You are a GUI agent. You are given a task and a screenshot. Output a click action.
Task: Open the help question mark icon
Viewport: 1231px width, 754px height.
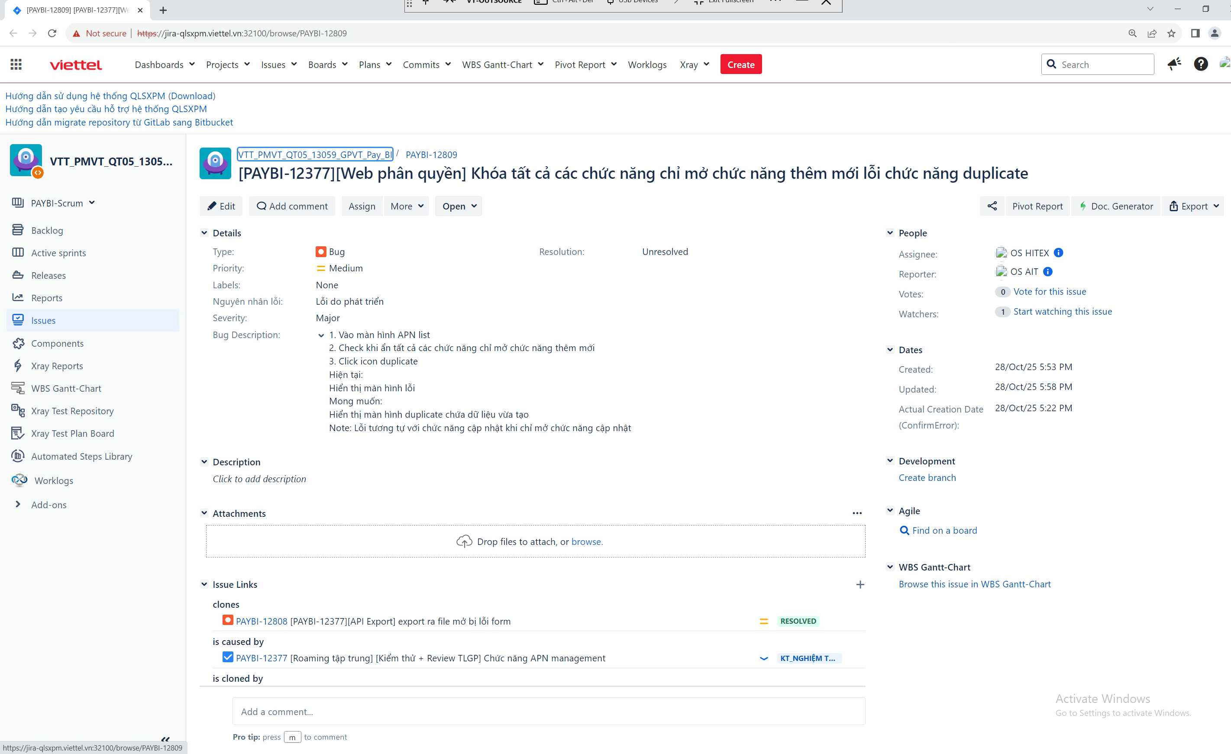pos(1201,64)
